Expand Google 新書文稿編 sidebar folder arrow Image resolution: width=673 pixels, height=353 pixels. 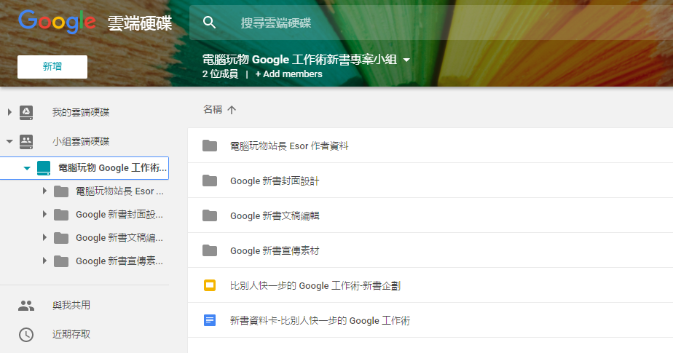(x=44, y=237)
